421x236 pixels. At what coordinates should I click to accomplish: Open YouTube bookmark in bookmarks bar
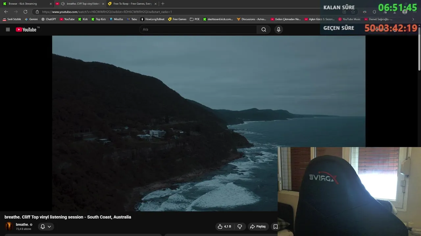coord(67,19)
